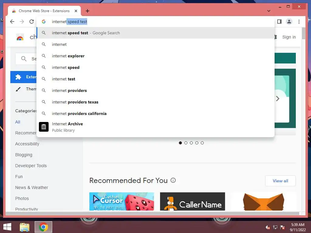
Task: Open the taskbar clock and date
Action: [298, 227]
